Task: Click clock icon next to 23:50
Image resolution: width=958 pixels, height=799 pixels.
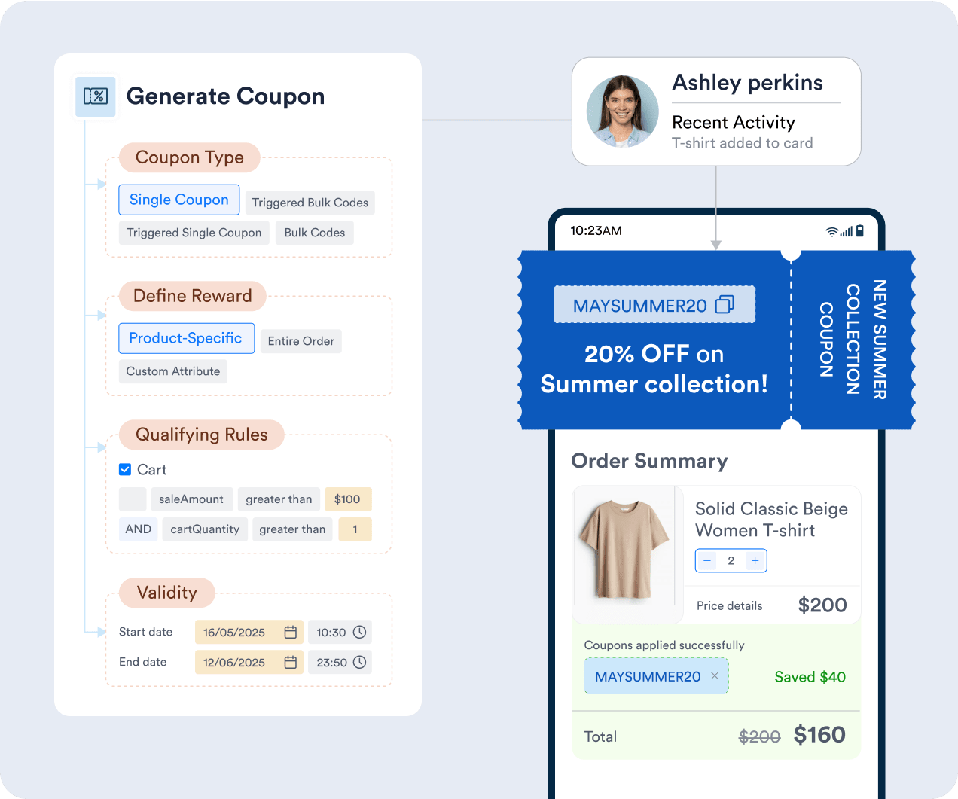Action: tap(360, 662)
